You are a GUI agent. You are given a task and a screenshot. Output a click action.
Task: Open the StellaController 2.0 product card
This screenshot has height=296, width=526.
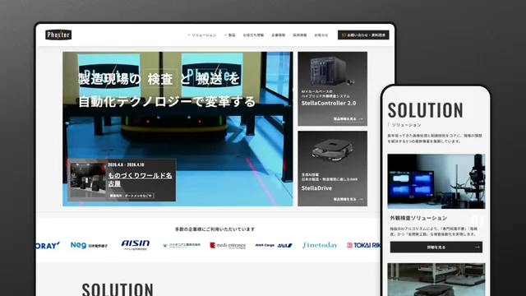pos(332,89)
